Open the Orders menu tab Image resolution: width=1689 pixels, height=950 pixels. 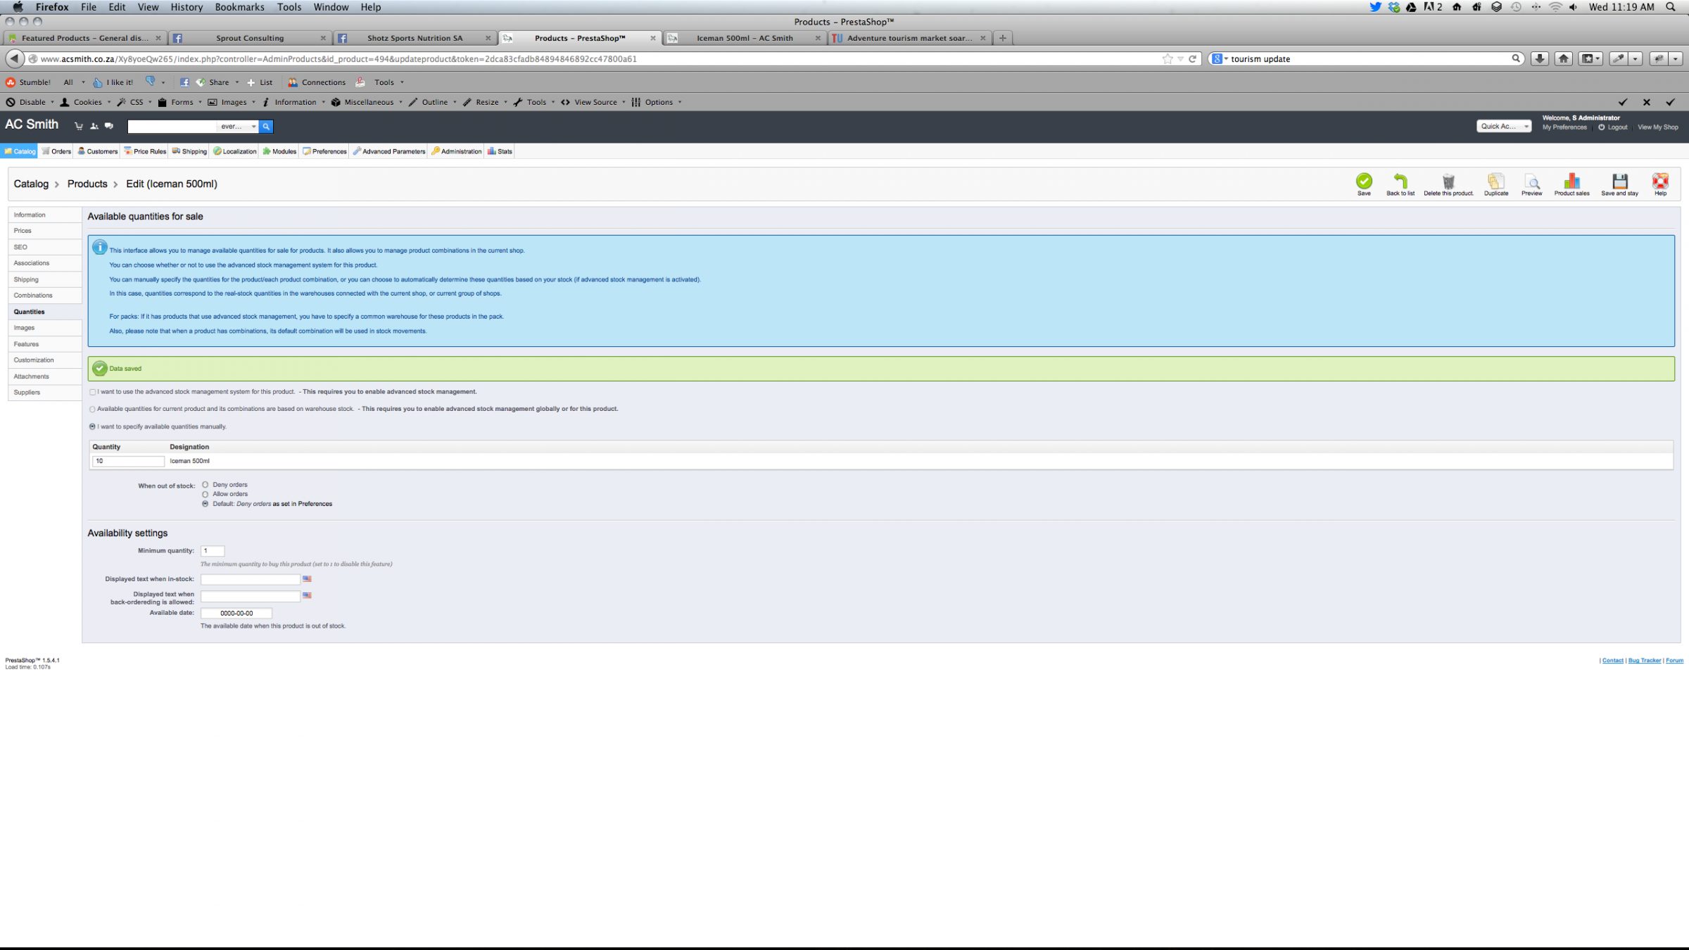(x=56, y=151)
